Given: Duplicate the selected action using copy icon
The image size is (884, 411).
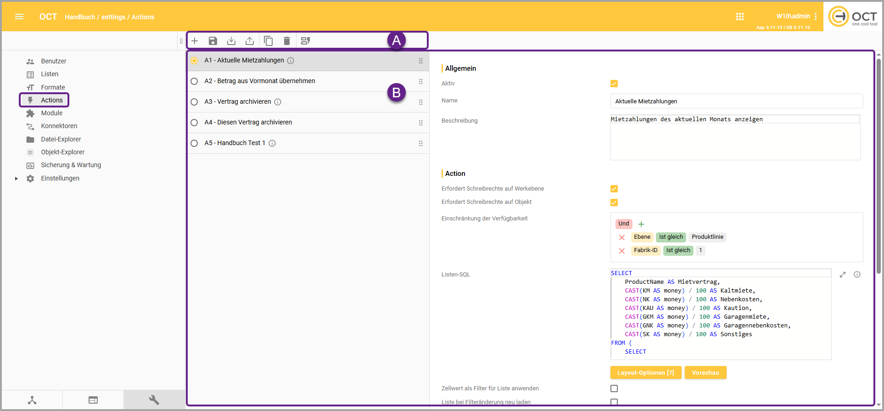Looking at the screenshot, I should click(x=269, y=41).
